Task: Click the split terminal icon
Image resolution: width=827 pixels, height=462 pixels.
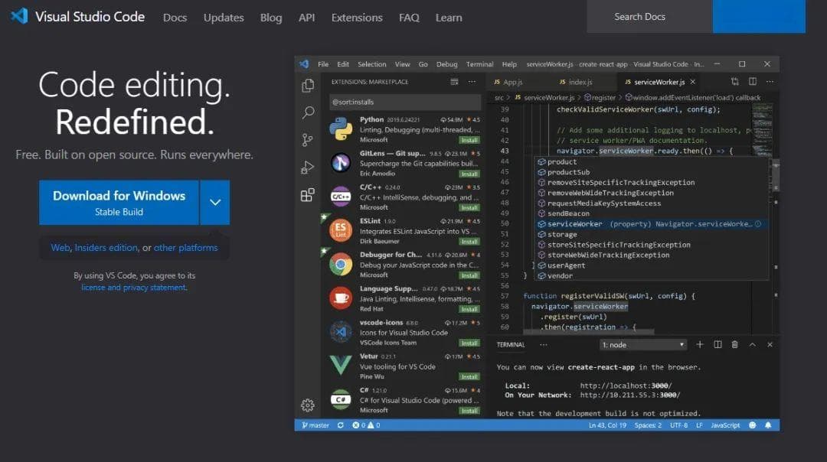Action: [717, 344]
